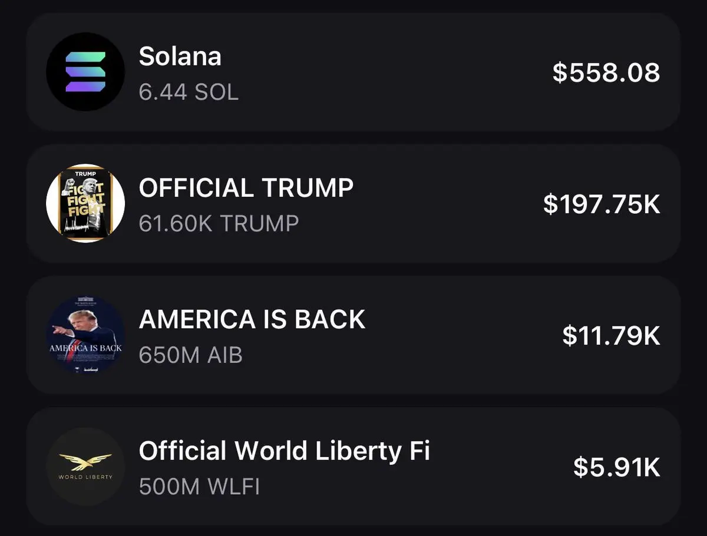Screen dimensions: 707x536
Task: Click the AMERICA IS BACK token icon
Action: click(85, 335)
